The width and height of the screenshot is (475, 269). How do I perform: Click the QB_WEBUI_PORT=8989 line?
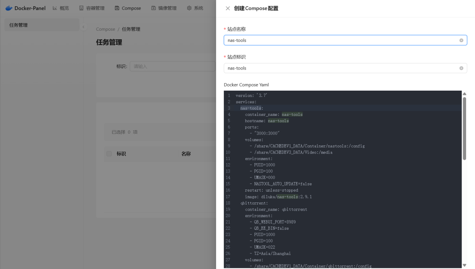pyautogui.click(x=273, y=222)
